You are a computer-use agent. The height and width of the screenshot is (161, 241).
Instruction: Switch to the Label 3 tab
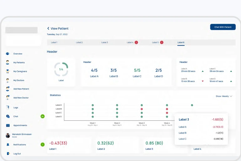coord(105,43)
